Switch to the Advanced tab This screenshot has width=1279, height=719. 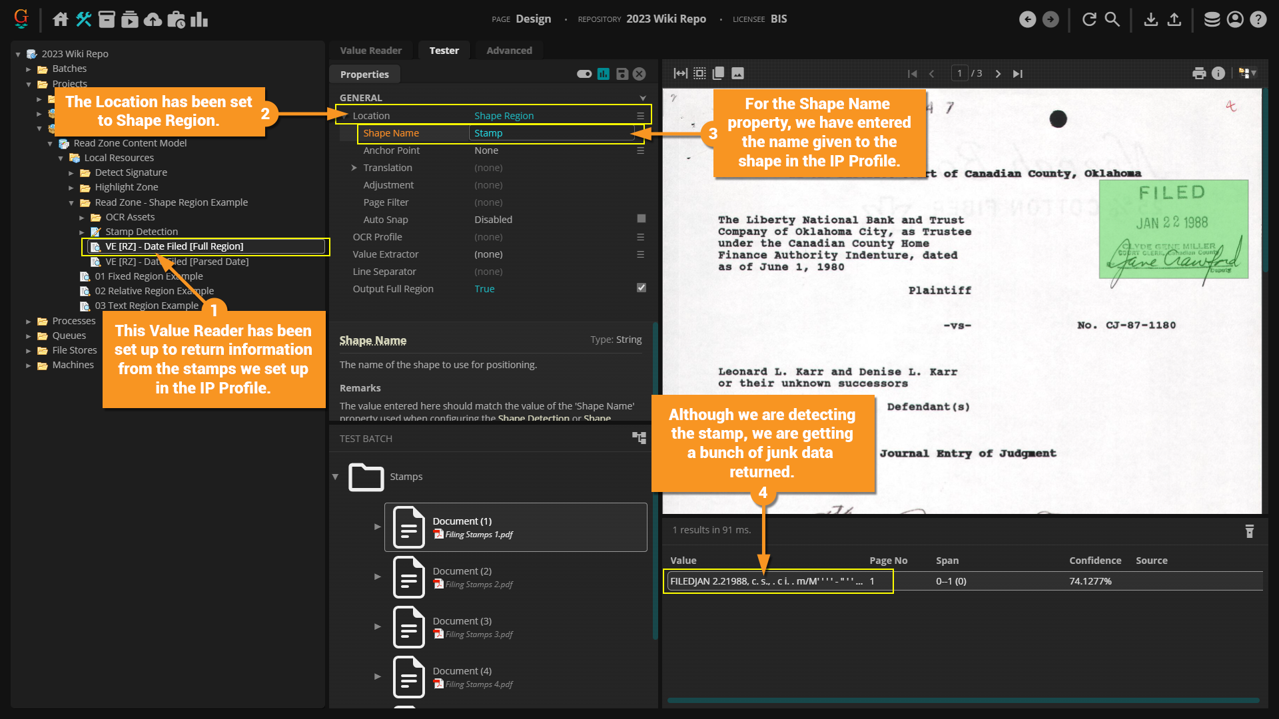click(509, 51)
